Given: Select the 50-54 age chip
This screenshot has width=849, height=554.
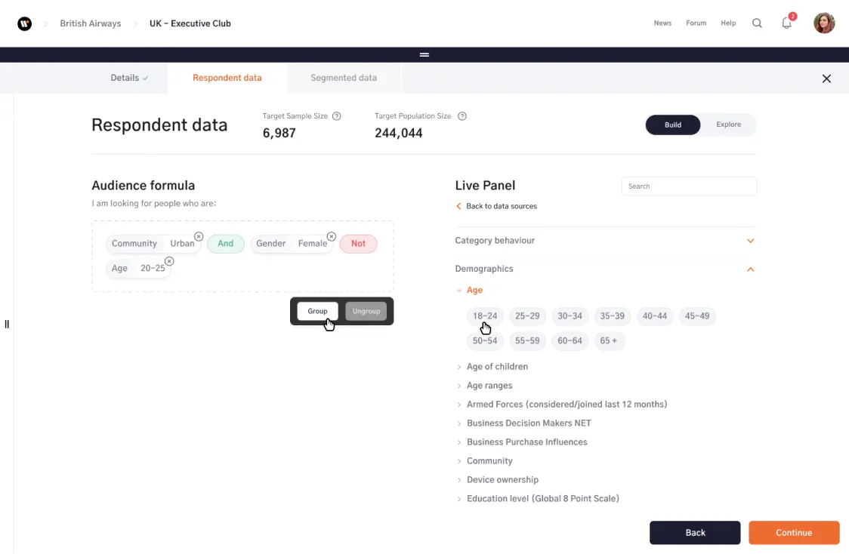Looking at the screenshot, I should pos(485,341).
